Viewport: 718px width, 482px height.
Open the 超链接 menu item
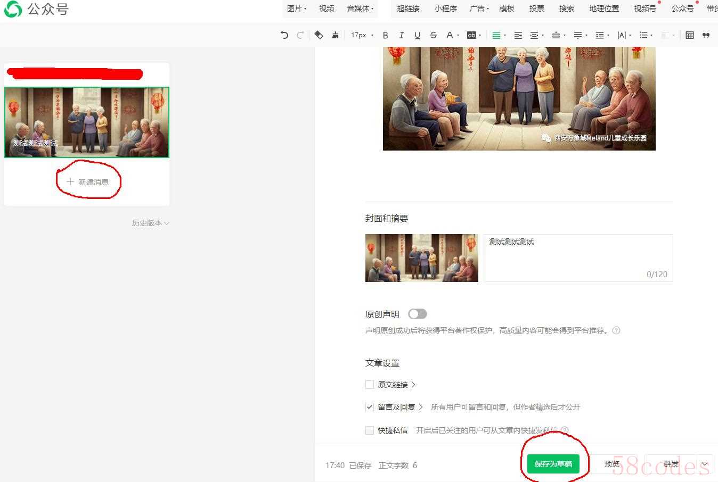tap(408, 9)
